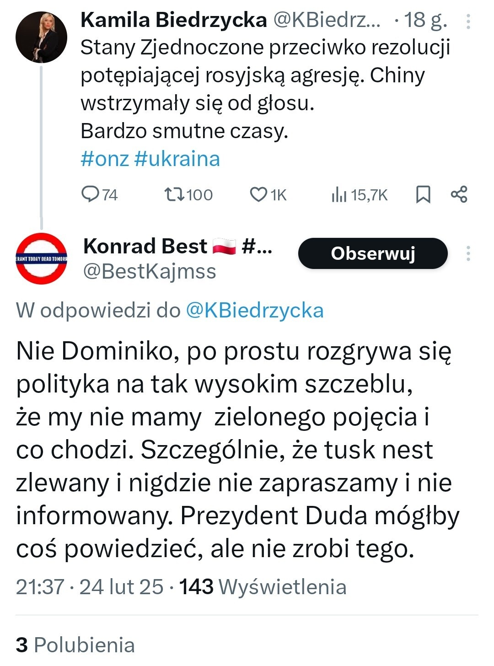
Task: Open the 3 Polubienia likes list
Action: (x=75, y=645)
